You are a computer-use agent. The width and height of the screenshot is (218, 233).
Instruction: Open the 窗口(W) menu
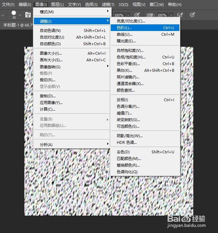point(156,5)
